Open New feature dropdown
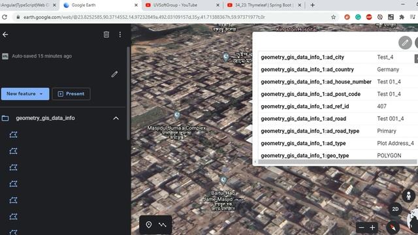Viewport: 418px width, 235px height. [x=25, y=94]
